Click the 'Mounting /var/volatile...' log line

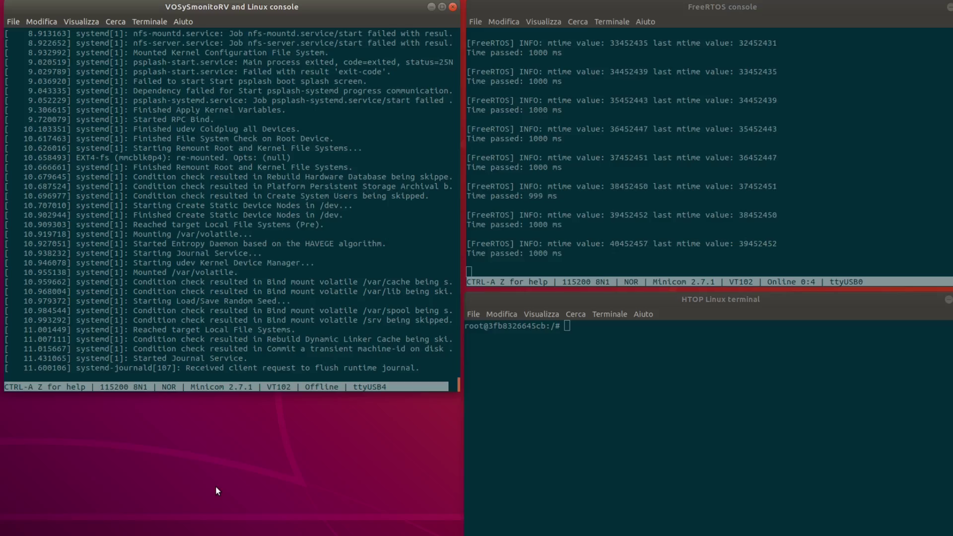point(128,234)
